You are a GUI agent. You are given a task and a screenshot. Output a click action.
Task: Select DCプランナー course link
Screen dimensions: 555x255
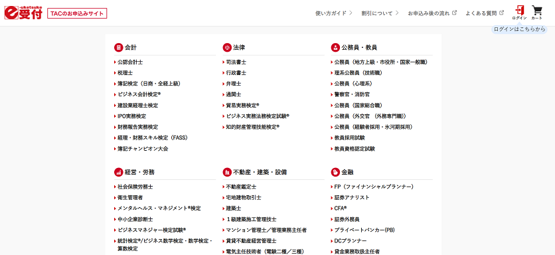click(x=351, y=241)
